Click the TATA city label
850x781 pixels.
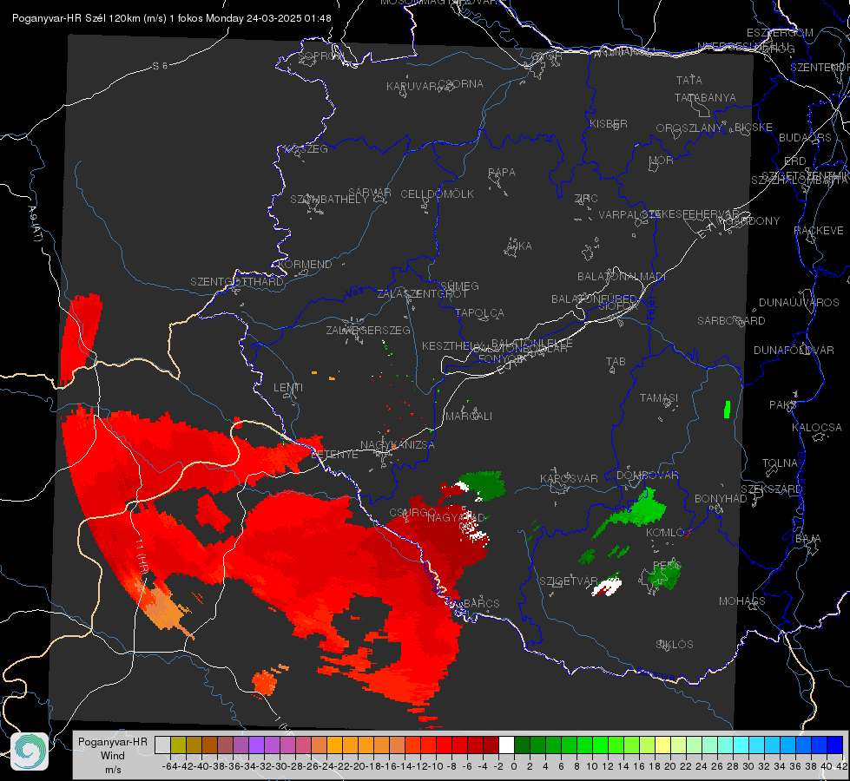(x=689, y=80)
